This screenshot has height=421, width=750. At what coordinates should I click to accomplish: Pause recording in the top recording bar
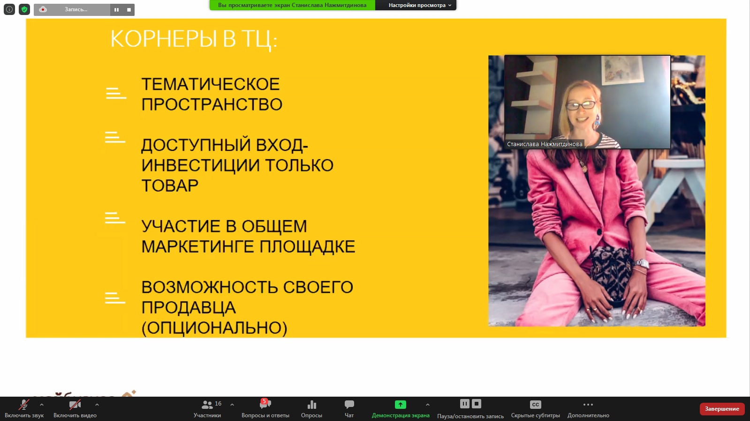[116, 10]
